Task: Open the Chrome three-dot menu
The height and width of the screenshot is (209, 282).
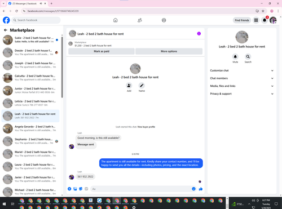Action: tap(278, 11)
